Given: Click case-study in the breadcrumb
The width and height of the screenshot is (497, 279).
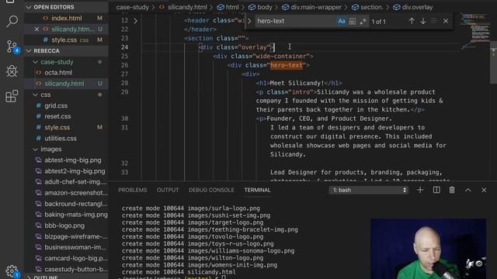Looking at the screenshot, I should (133, 7).
